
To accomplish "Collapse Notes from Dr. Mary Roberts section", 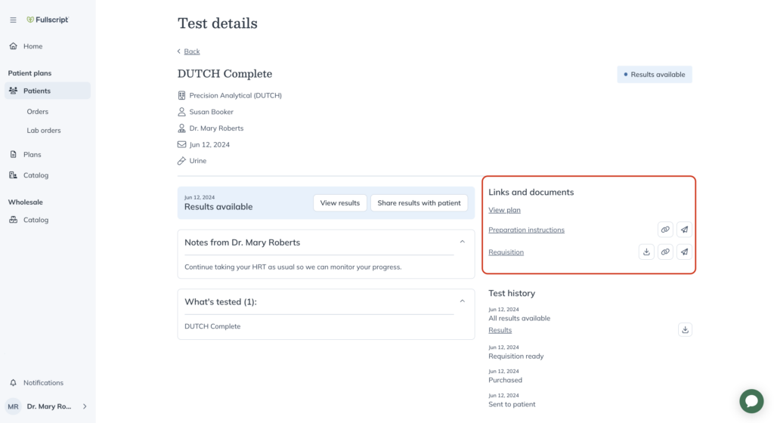I will tap(462, 242).
